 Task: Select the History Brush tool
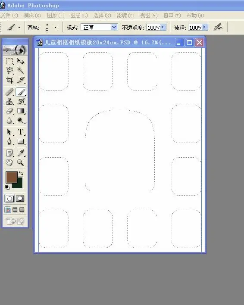point(20,102)
